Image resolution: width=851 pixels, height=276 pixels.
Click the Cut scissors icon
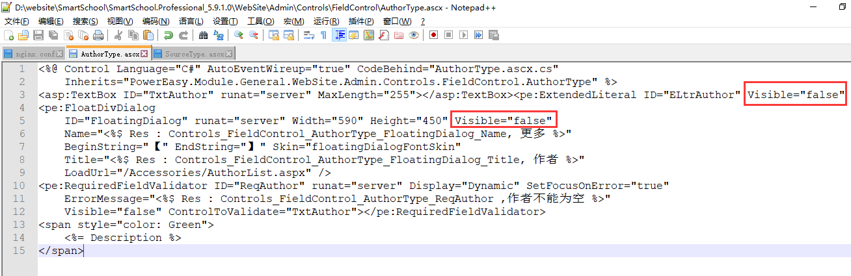pos(118,35)
